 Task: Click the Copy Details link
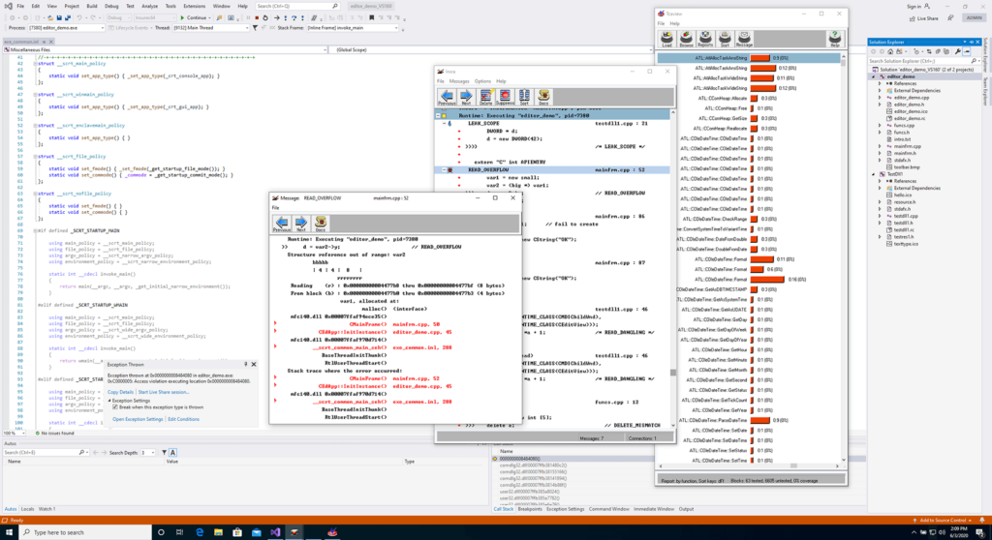click(120, 392)
